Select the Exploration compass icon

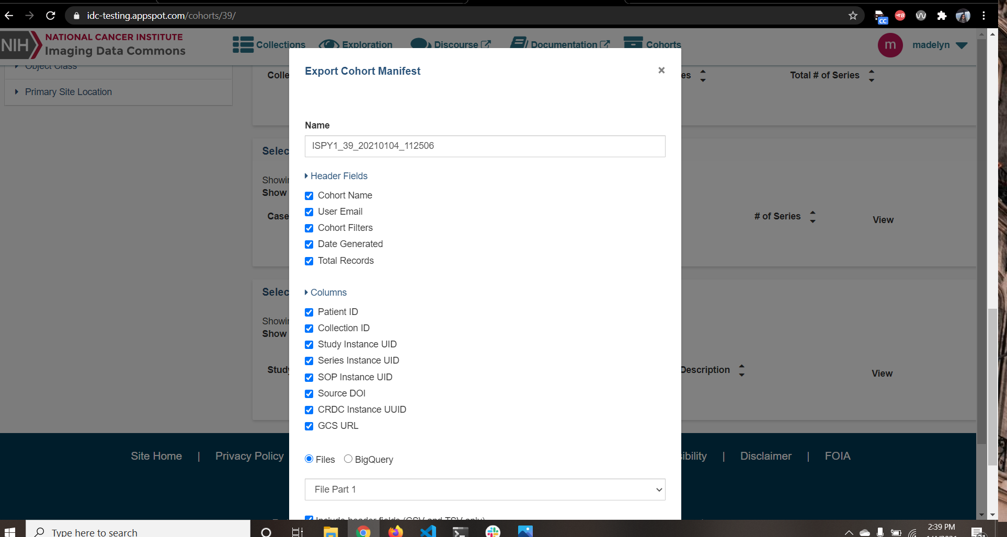[x=329, y=44]
